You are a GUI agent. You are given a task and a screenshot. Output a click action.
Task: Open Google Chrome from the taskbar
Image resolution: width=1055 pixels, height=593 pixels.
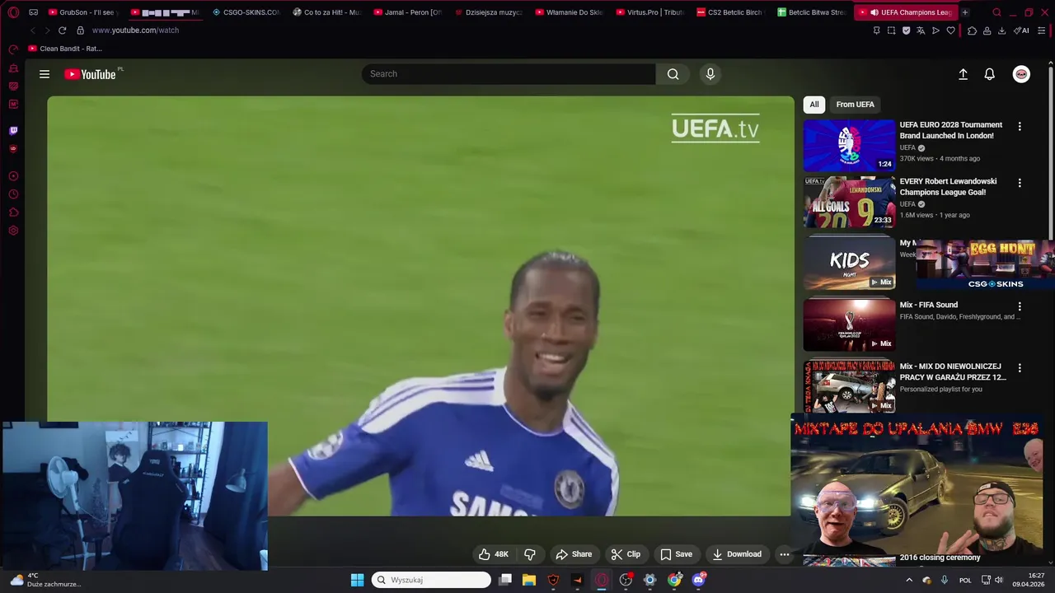(674, 580)
